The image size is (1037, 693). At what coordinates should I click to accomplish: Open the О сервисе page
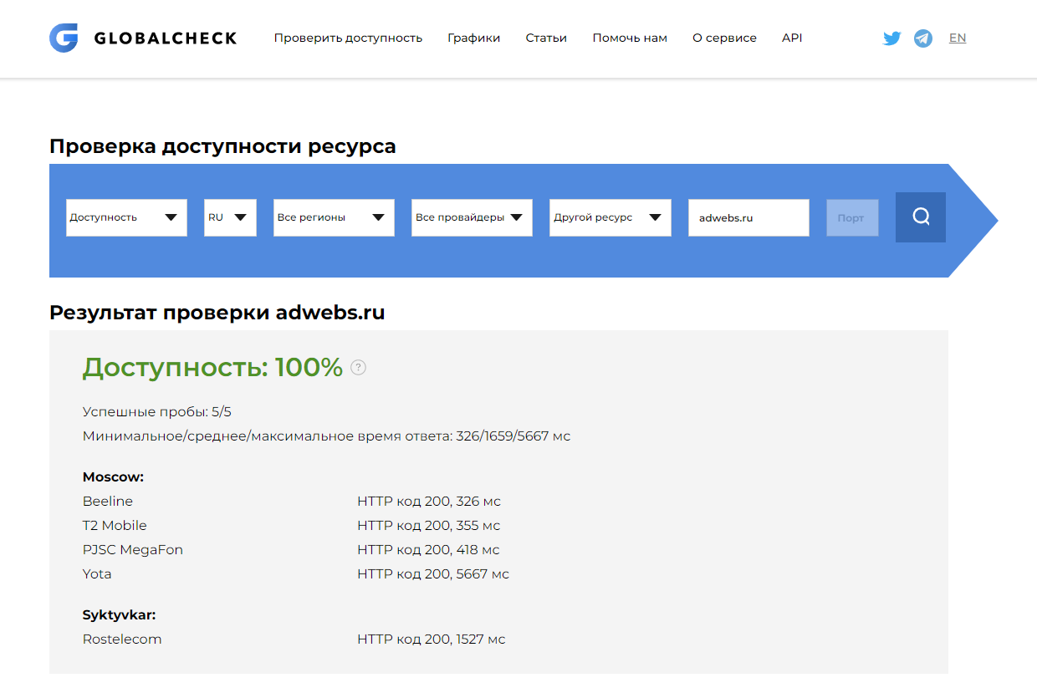click(724, 38)
